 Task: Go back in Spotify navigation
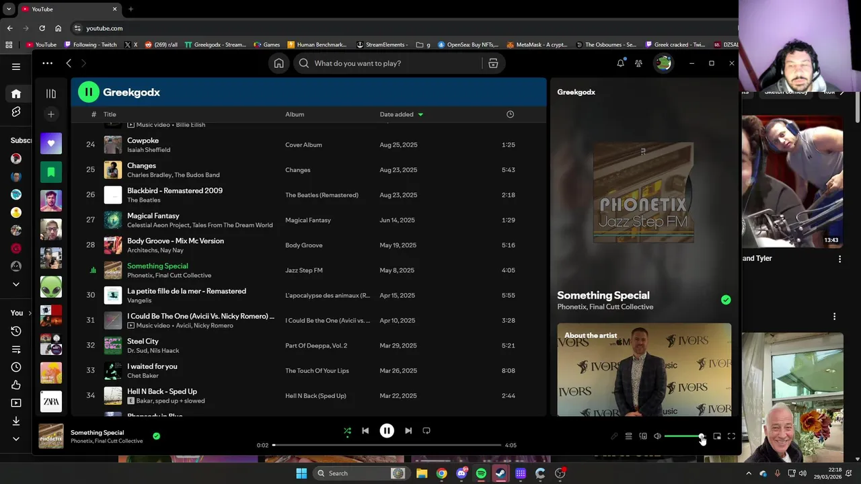69,63
